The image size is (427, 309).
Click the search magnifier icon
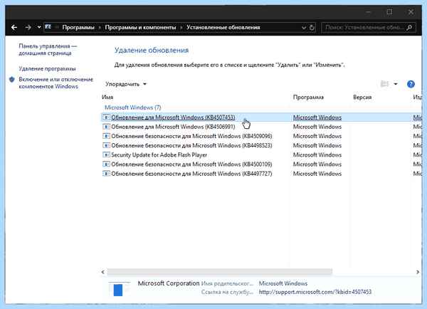point(409,27)
